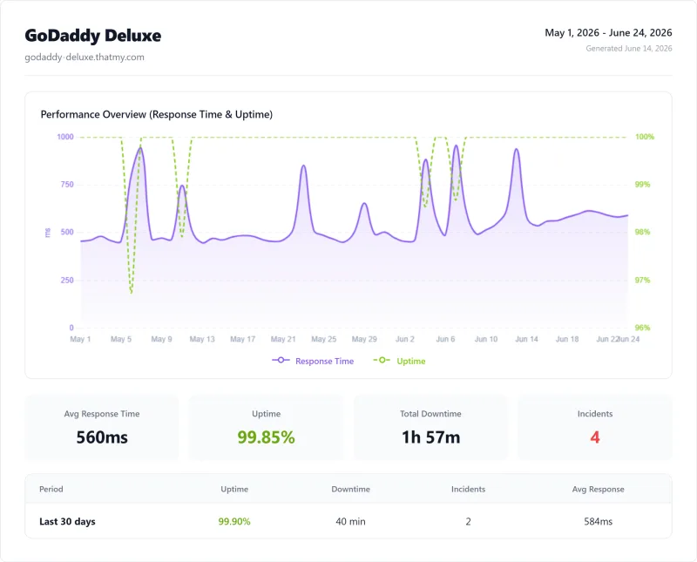Viewport: 697px width, 562px height.
Task: Toggle the Uptime legend entry
Action: click(399, 361)
